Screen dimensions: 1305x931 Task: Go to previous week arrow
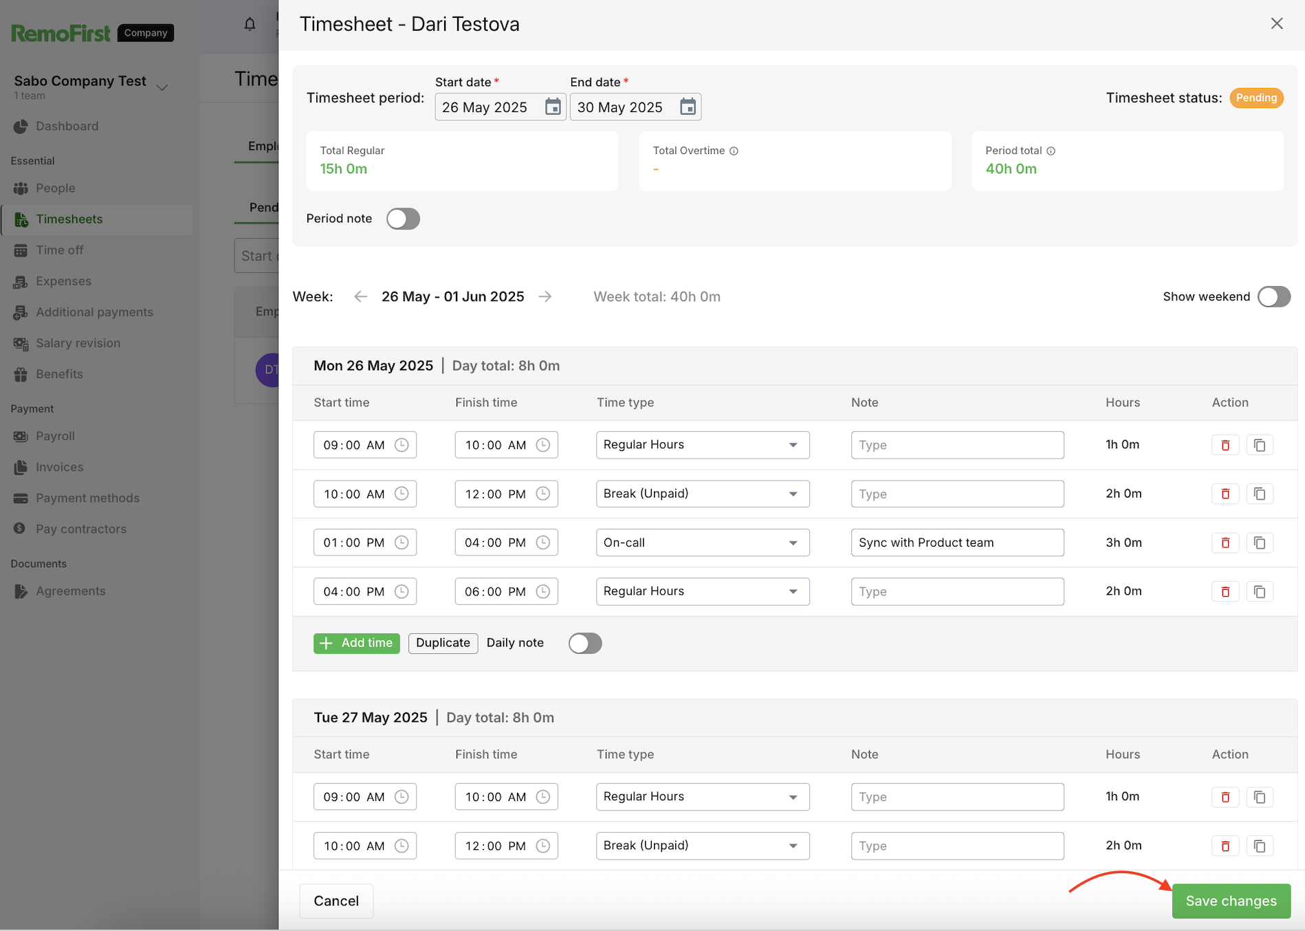point(360,296)
